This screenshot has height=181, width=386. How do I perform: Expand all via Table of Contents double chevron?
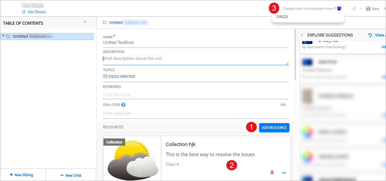[85, 22]
